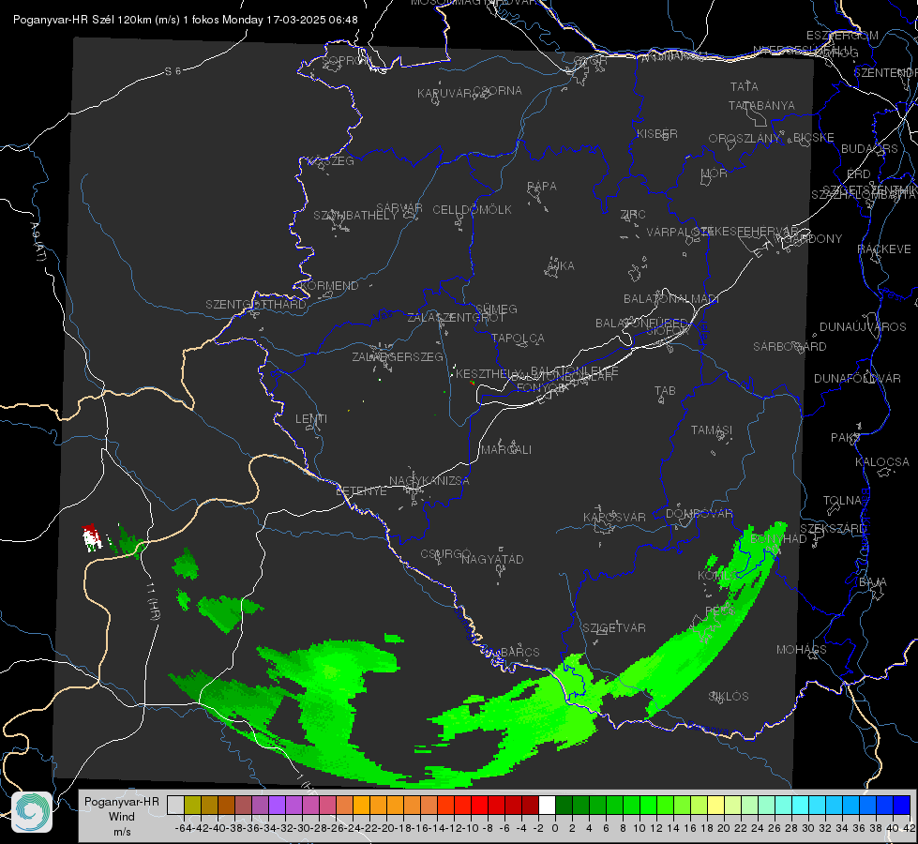Click the KAPUVÁR label
The height and width of the screenshot is (844, 918).
[444, 94]
